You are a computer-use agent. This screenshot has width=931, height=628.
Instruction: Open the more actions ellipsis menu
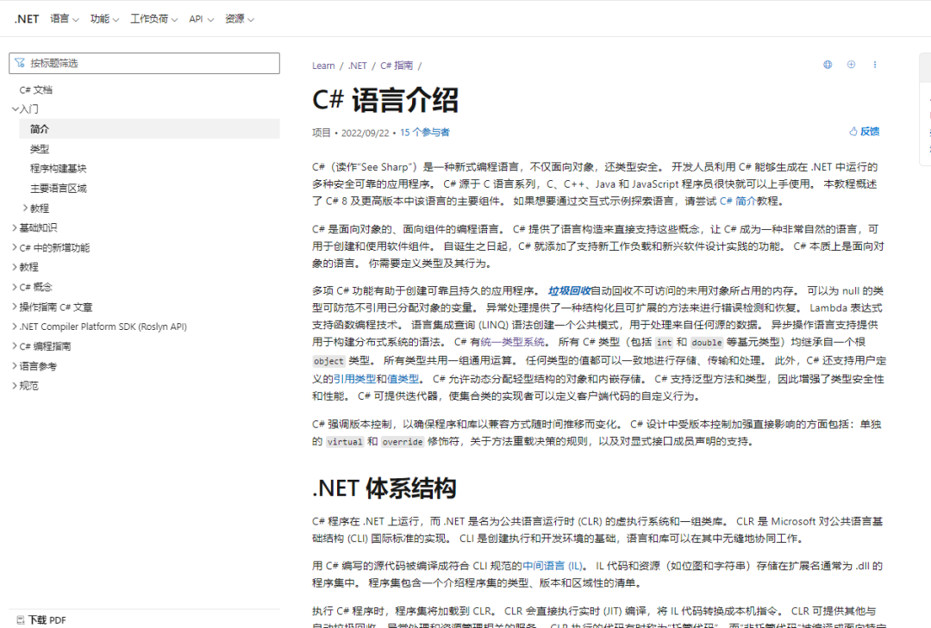(x=875, y=65)
